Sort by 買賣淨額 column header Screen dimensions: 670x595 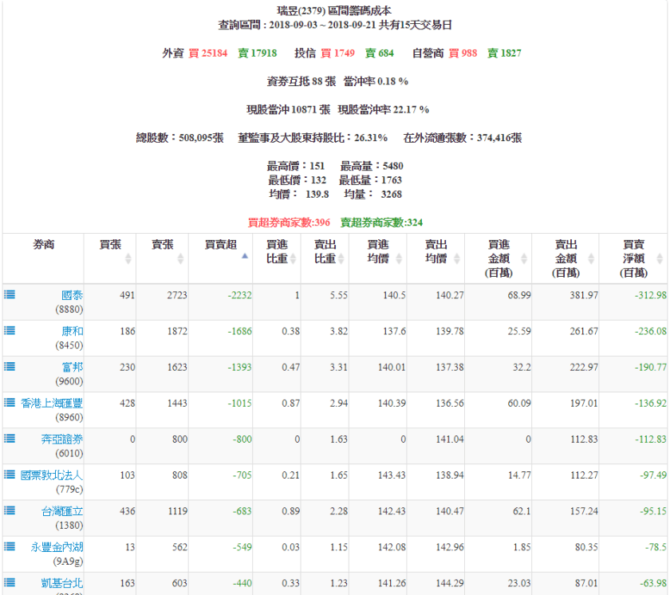coord(634,258)
